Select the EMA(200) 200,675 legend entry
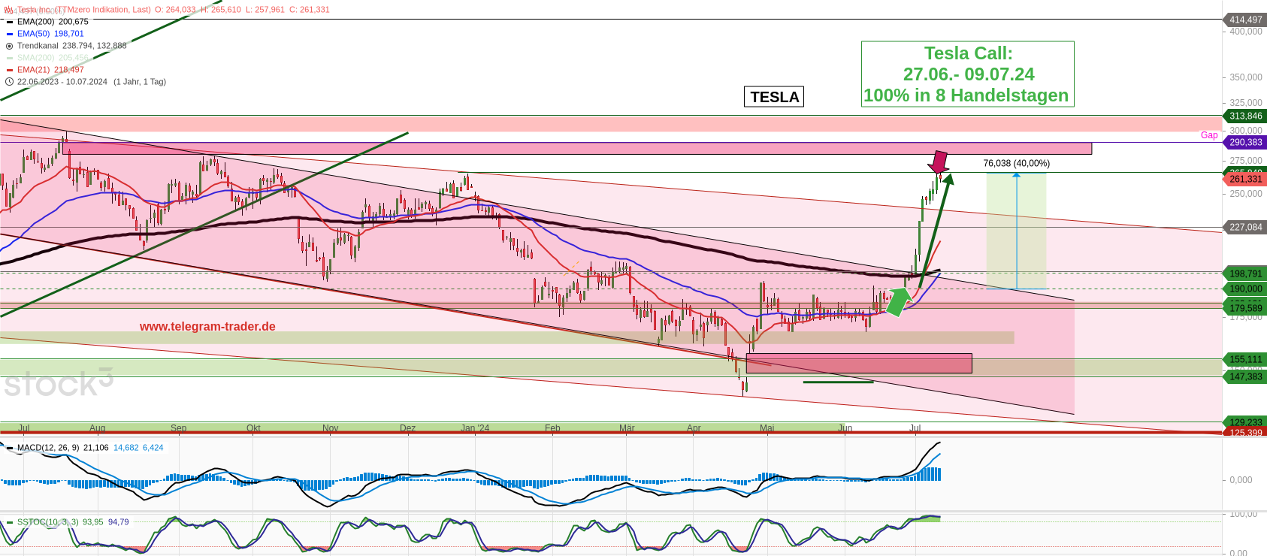This screenshot has width=1267, height=556. coord(53,22)
